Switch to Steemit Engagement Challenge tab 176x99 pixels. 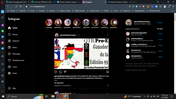pyautogui.click(x=18, y=2)
